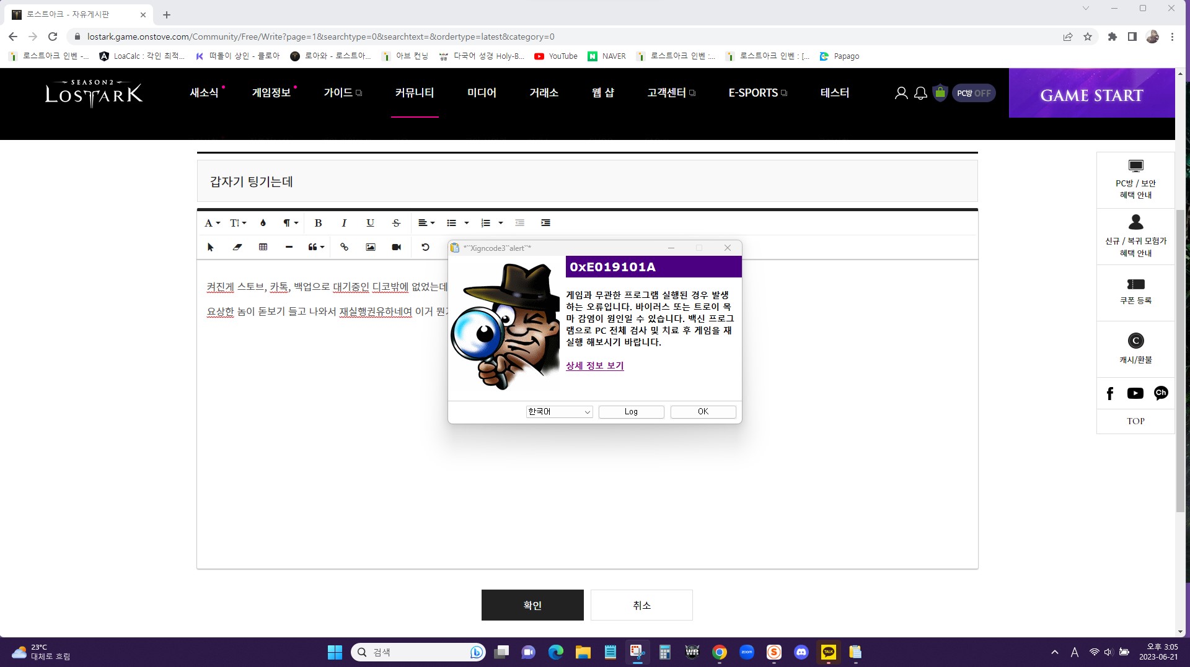This screenshot has height=667, width=1190.
Task: Toggle the PC방 OFF switch
Action: tap(974, 93)
